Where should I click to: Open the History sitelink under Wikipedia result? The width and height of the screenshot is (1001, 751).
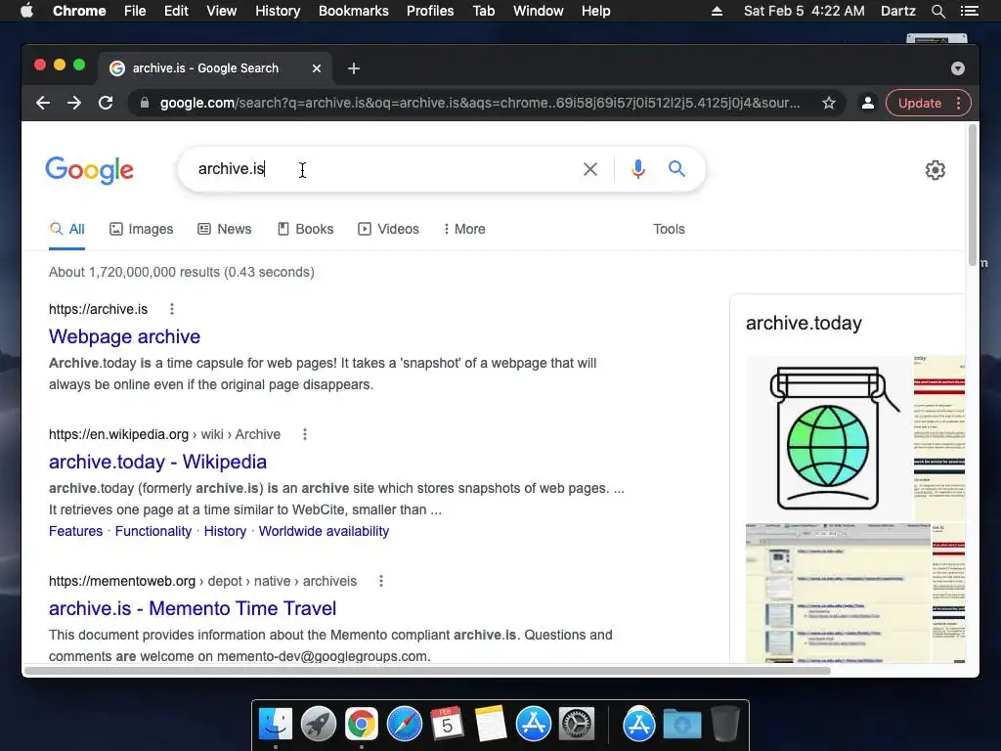click(225, 531)
